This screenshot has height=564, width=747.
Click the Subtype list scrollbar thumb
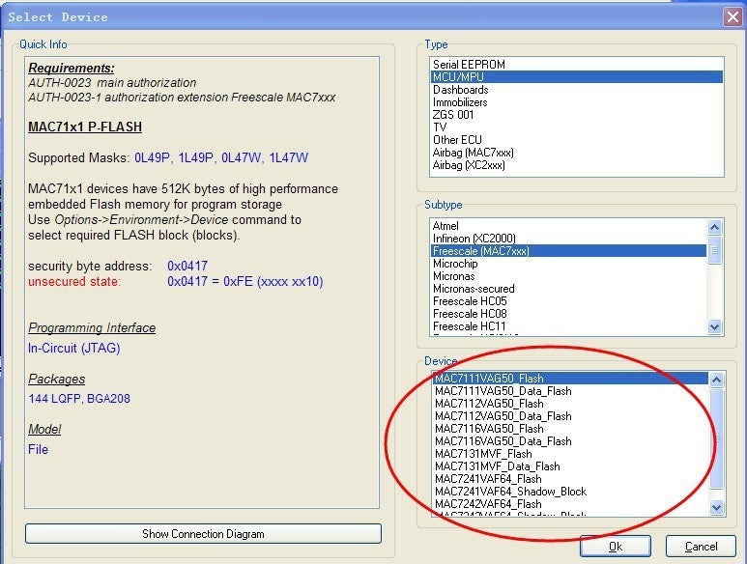[x=714, y=250]
